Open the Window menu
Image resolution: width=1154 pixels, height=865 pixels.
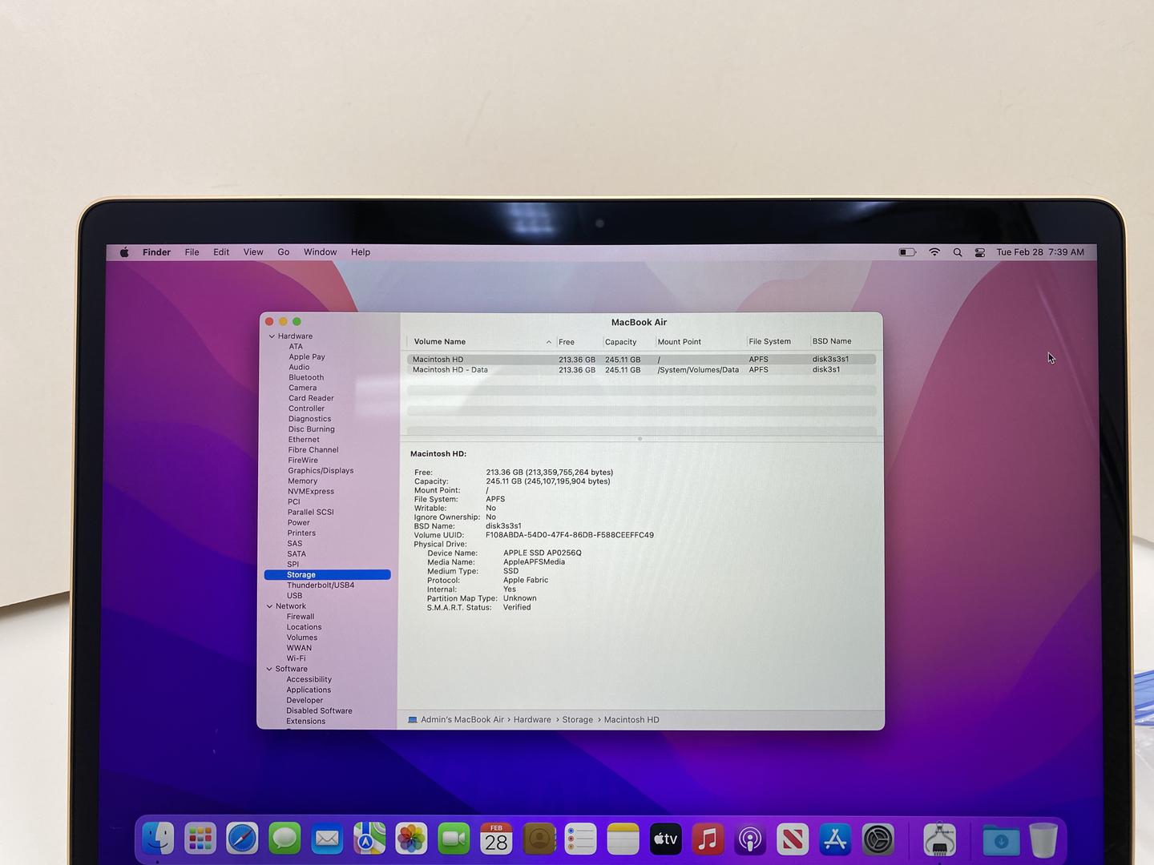tap(320, 252)
